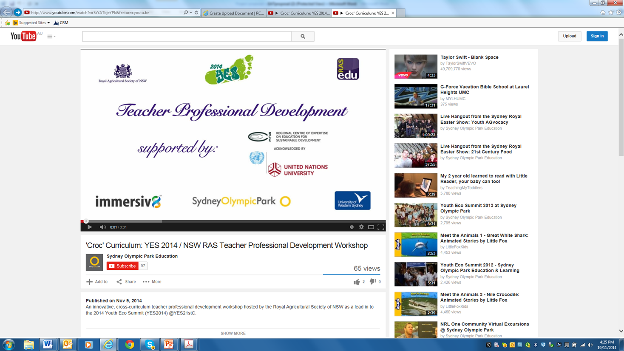Click Sydney Olympic Park Education channel avatar
This screenshot has height=351, width=624.
(94, 262)
